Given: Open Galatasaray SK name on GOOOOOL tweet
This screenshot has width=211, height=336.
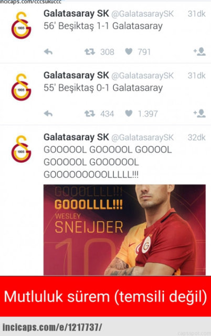Looking at the screenshot, I should [76, 137].
